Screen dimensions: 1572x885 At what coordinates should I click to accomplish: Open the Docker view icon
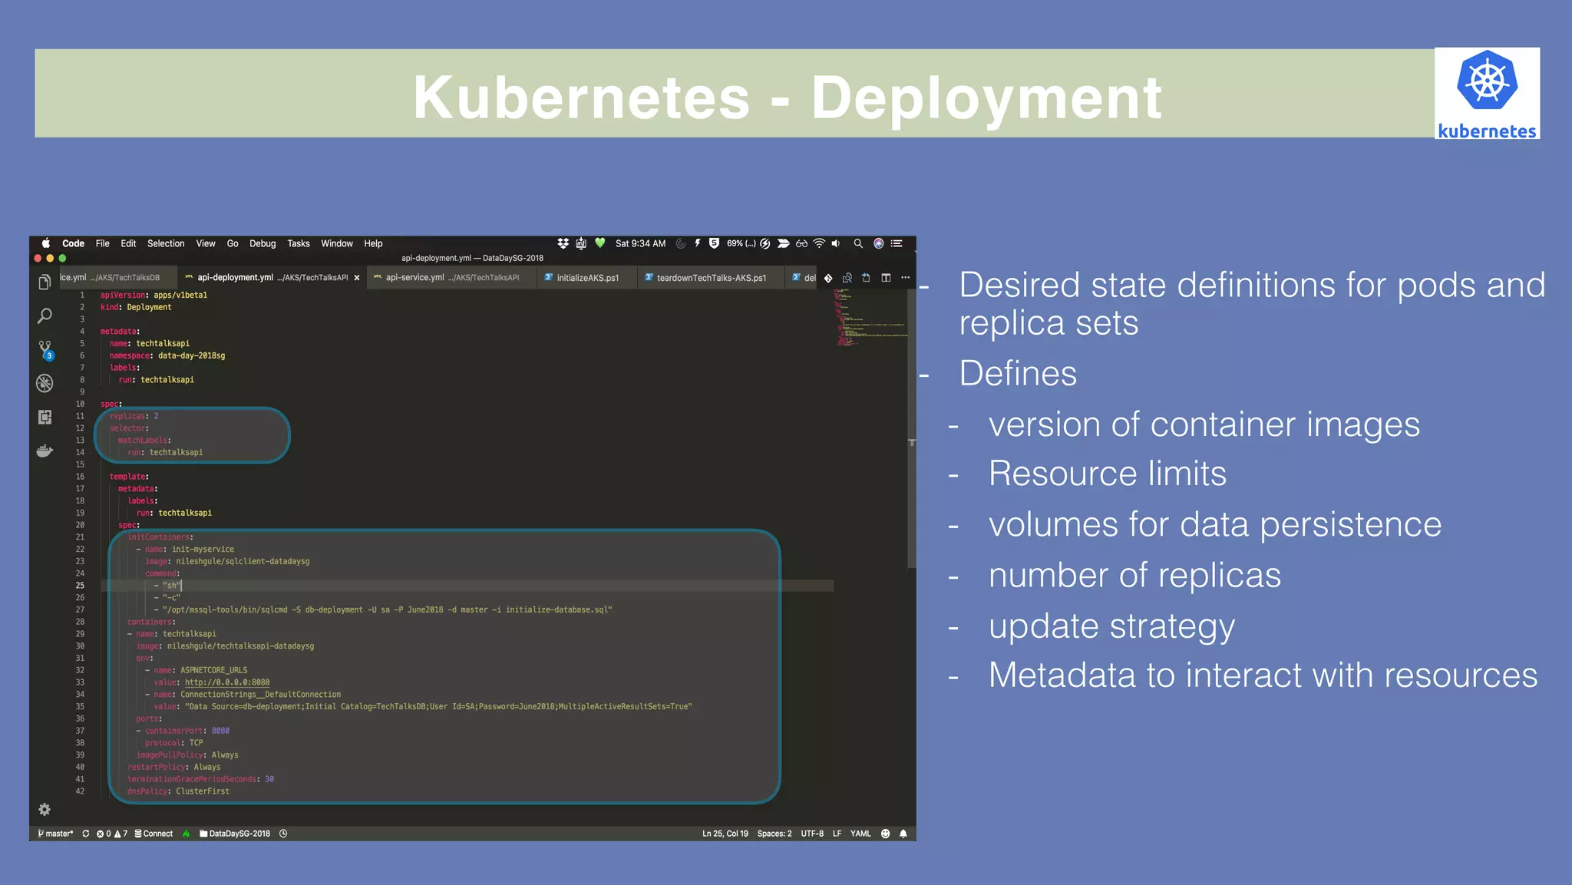click(45, 451)
